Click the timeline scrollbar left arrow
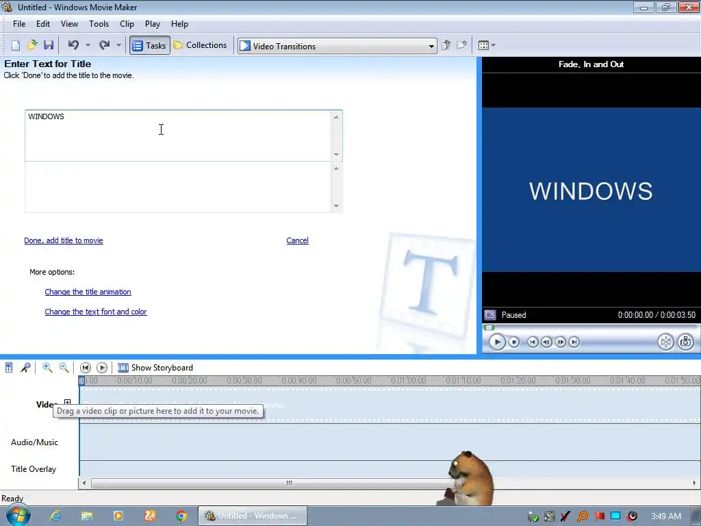 (x=84, y=483)
